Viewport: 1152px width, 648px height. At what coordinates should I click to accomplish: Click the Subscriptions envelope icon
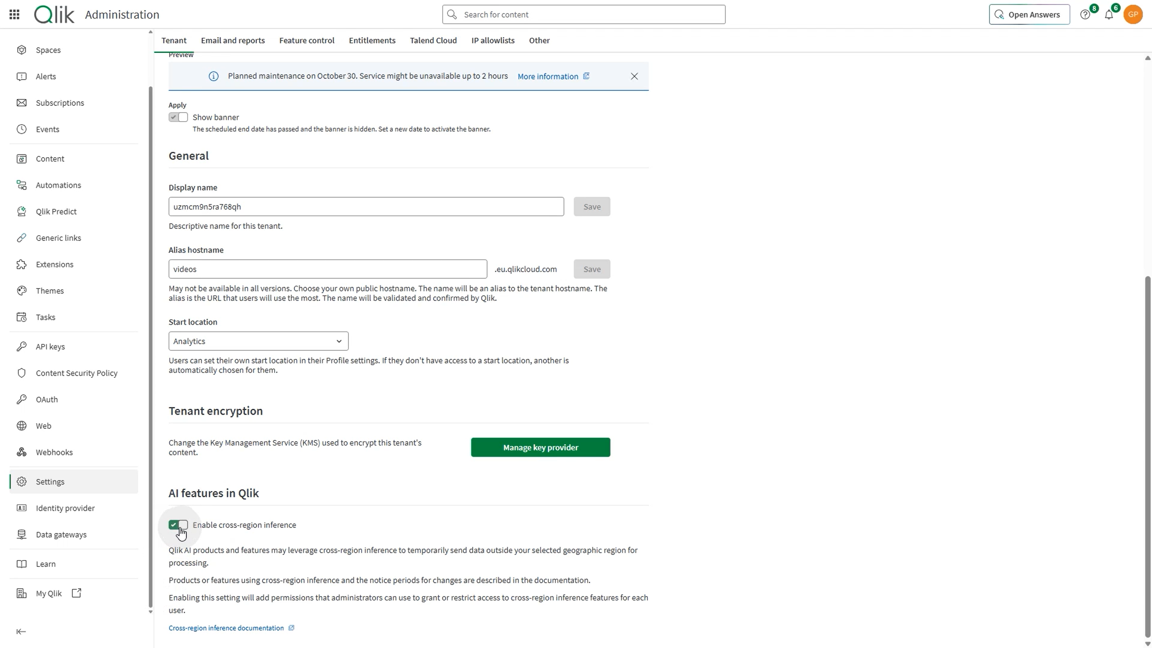(x=22, y=103)
